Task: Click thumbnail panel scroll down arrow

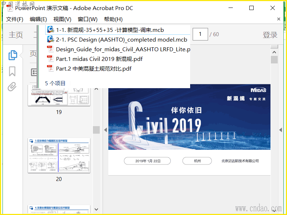Action: (97, 209)
